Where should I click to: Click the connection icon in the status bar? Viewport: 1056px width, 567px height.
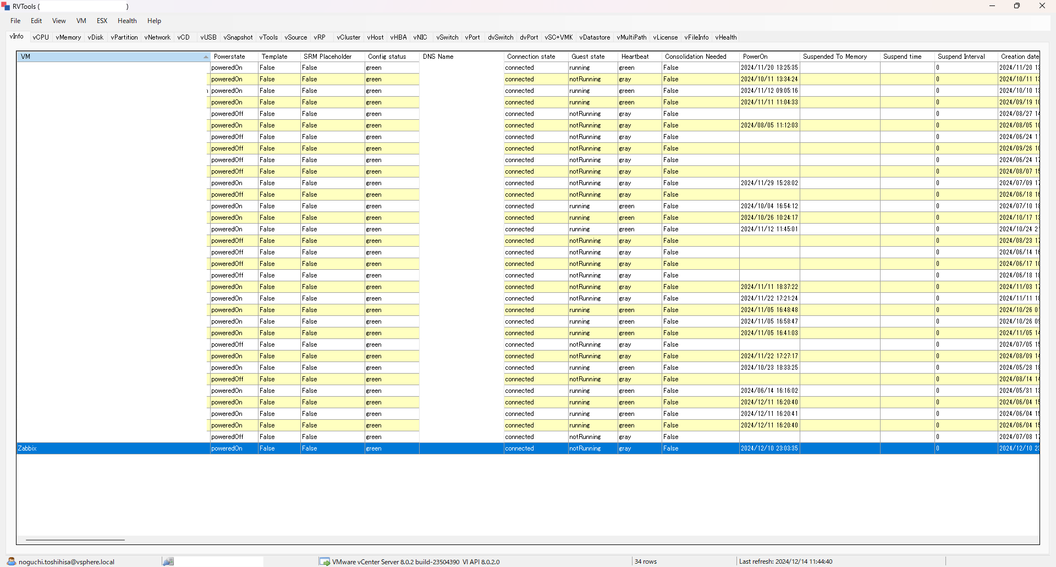point(168,562)
